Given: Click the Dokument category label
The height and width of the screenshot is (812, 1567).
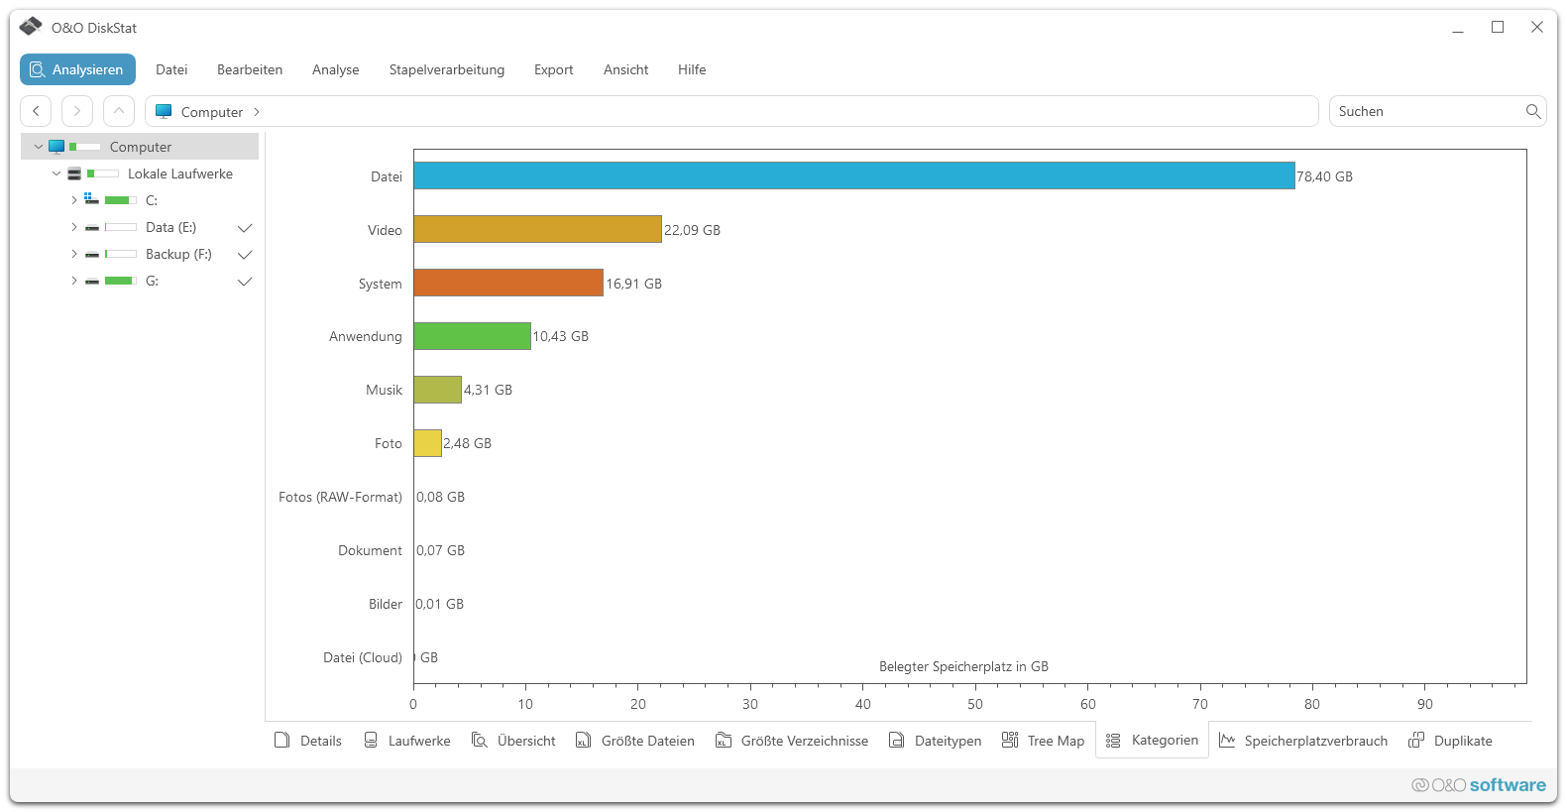Looking at the screenshot, I should click(x=370, y=550).
